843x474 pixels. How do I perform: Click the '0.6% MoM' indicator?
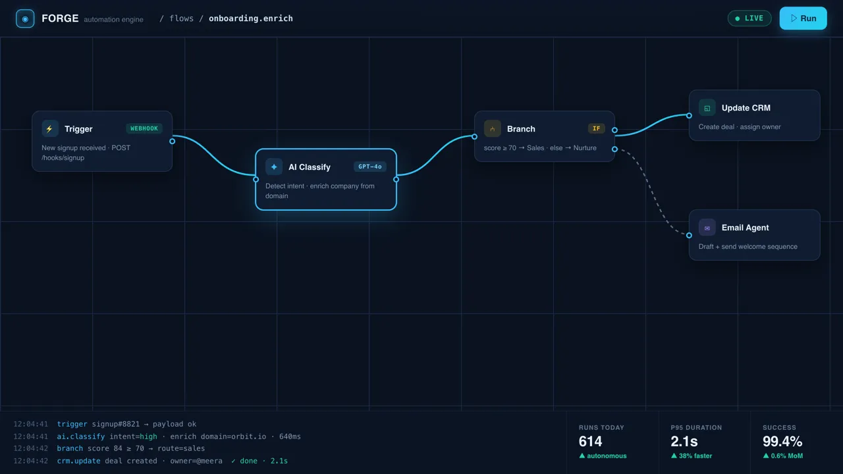click(x=783, y=456)
